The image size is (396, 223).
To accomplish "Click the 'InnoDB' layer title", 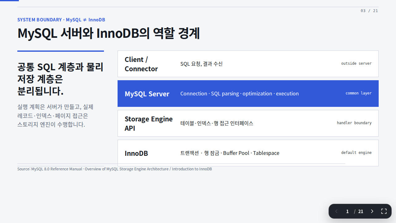I will (x=136, y=153).
